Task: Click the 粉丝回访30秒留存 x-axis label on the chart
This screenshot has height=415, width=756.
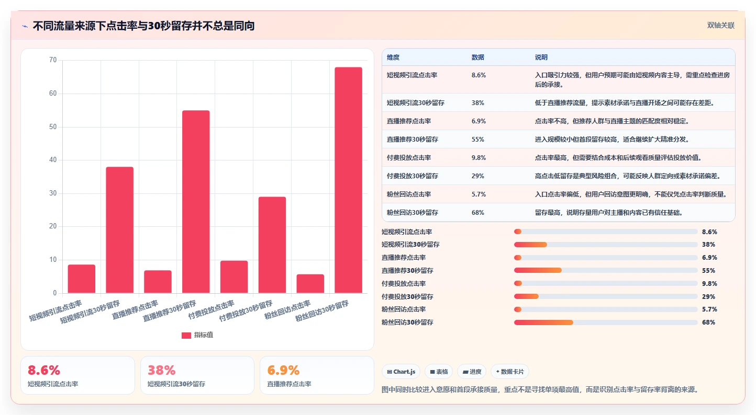Action: (321, 311)
